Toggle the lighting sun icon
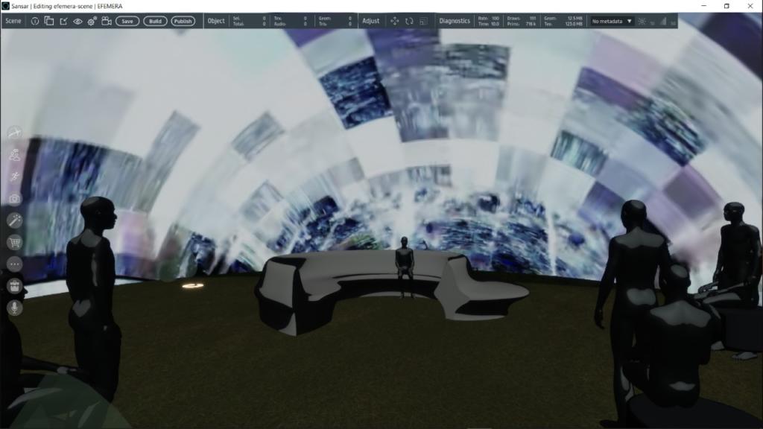The width and height of the screenshot is (763, 429). click(x=642, y=21)
